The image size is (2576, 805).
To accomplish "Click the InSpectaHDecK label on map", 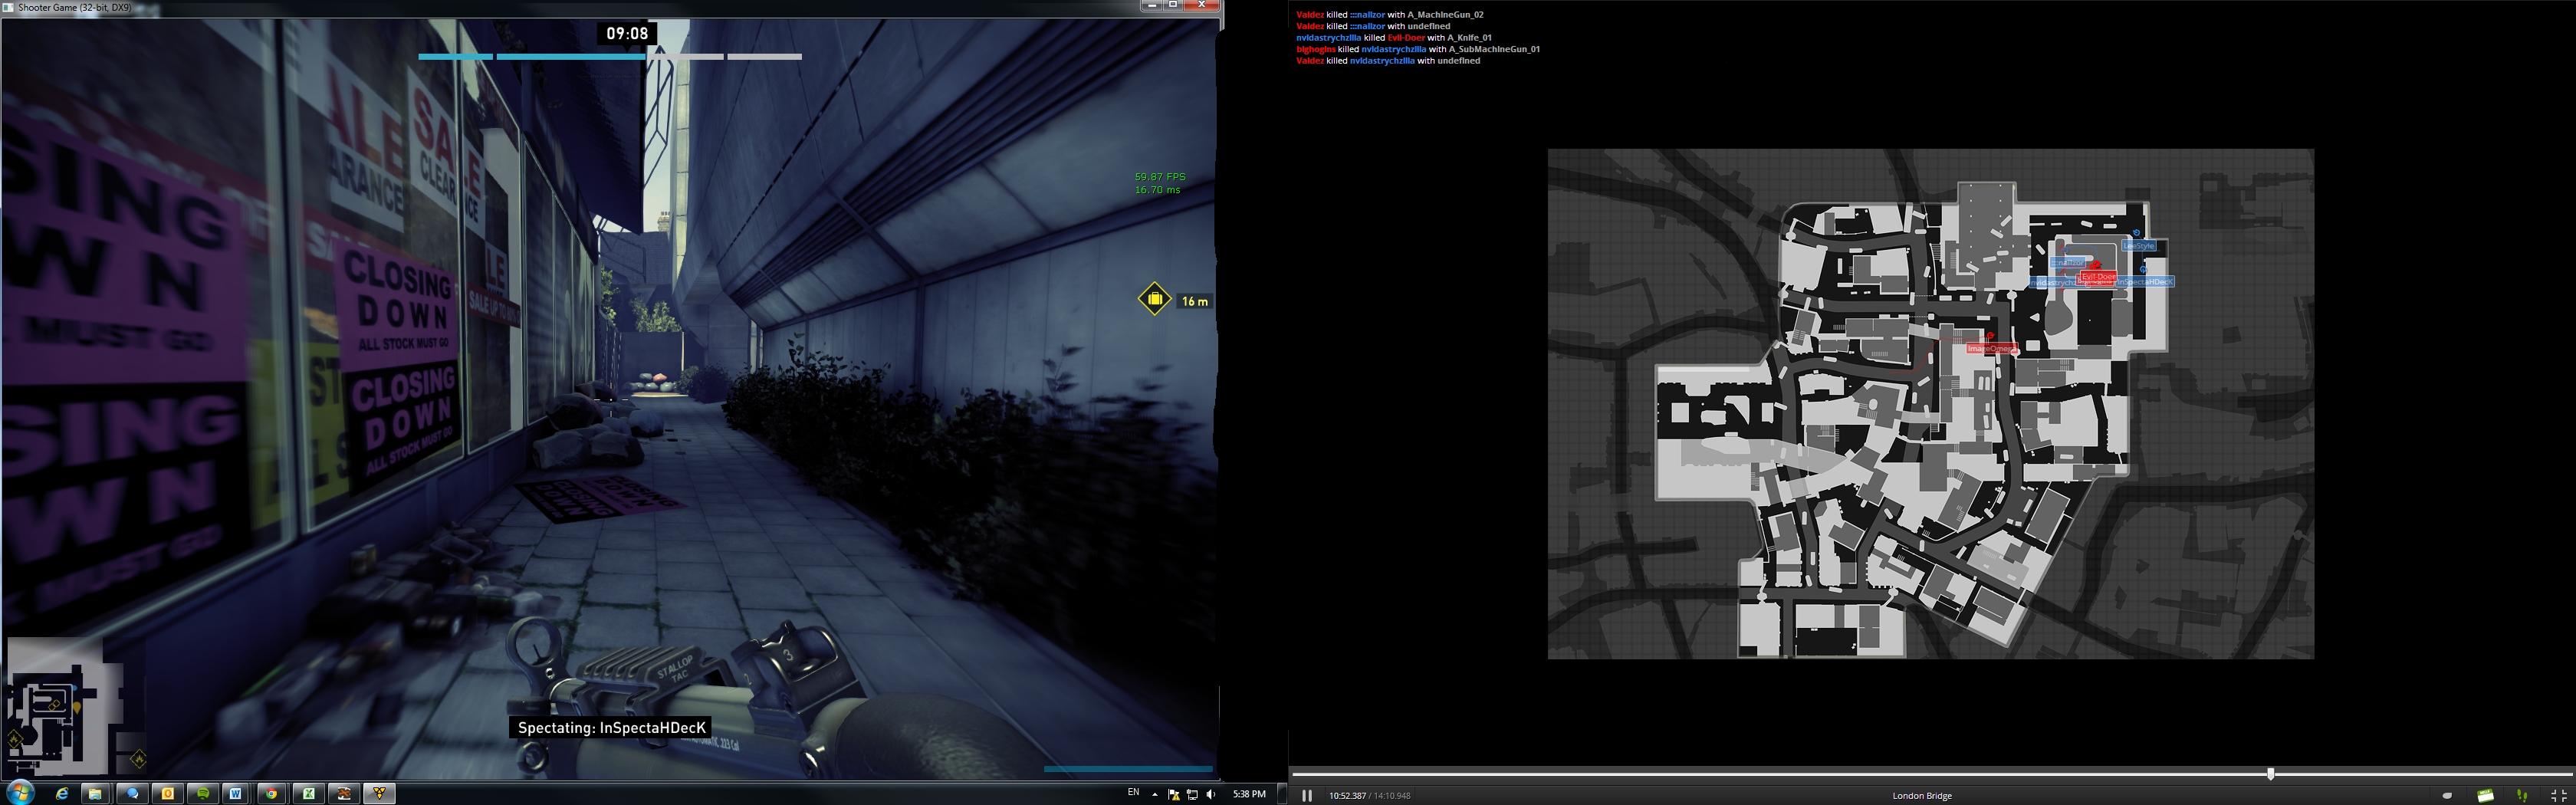I will click(2144, 282).
